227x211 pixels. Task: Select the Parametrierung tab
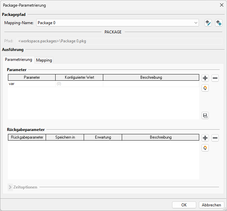[x=19, y=60]
